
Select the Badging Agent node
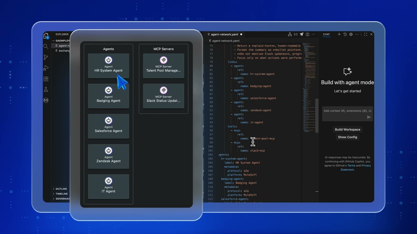point(108,96)
